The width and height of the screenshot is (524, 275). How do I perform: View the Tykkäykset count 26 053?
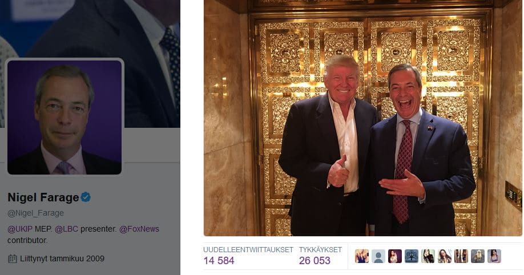pyautogui.click(x=315, y=261)
